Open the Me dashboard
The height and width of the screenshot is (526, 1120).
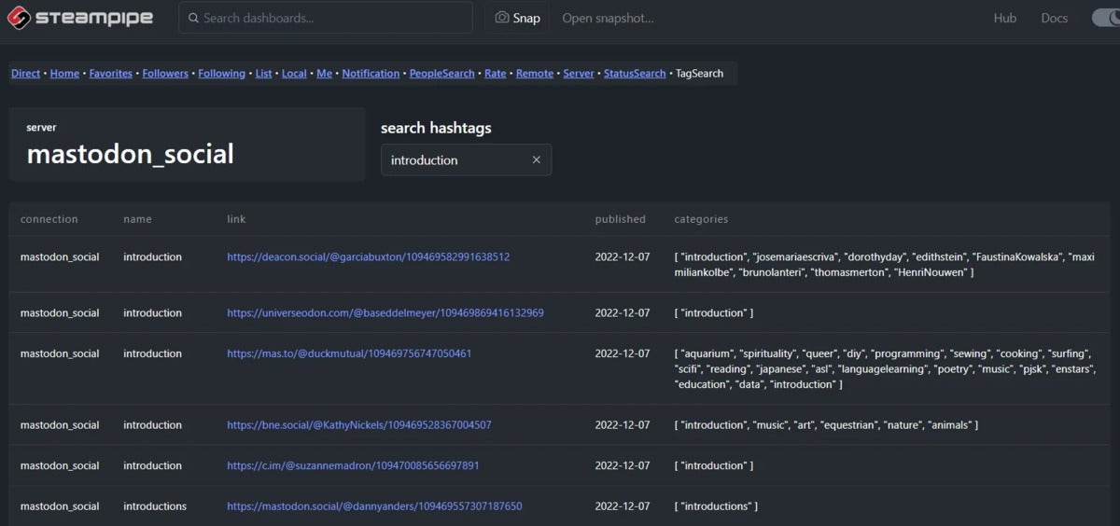click(x=324, y=74)
